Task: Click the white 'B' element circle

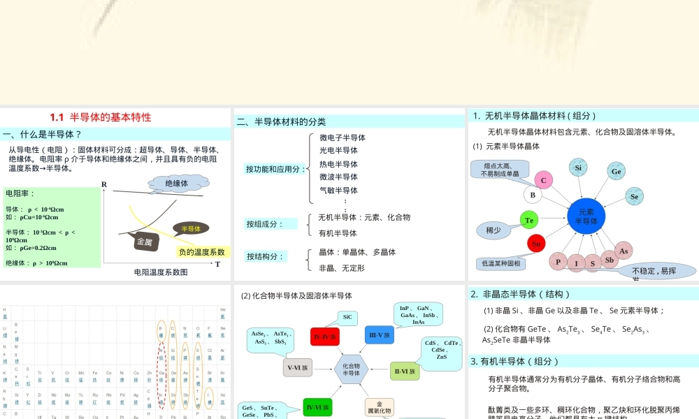Action: 533,195
